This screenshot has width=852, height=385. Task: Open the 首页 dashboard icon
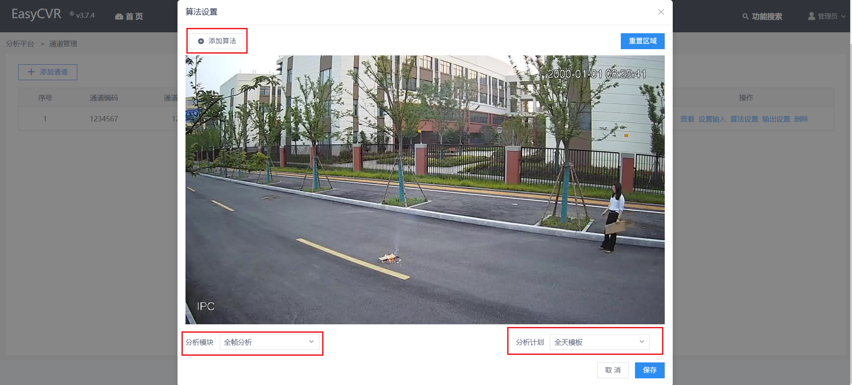[119, 16]
